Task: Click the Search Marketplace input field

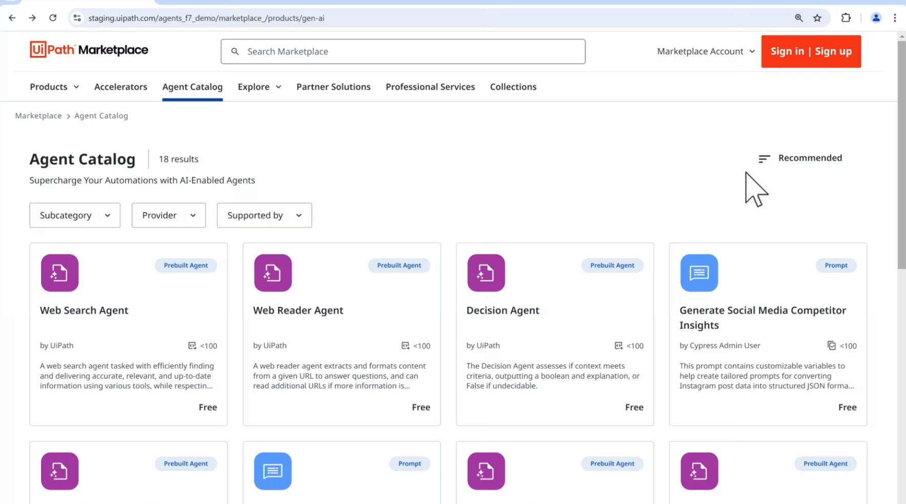Action: pos(403,51)
